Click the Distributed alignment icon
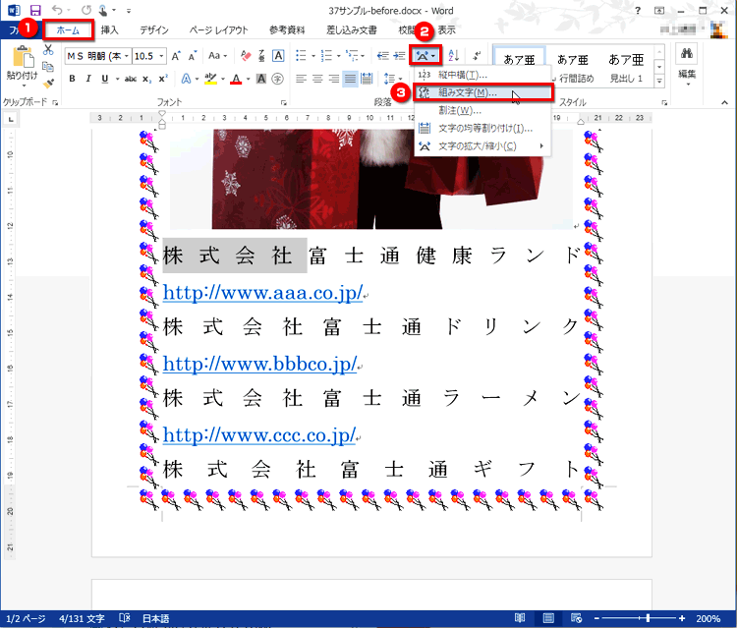737x628 pixels. [367, 78]
